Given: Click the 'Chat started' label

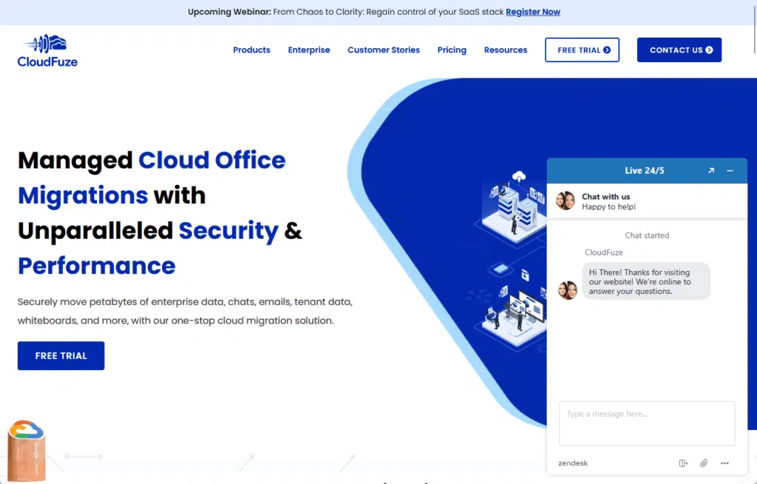Looking at the screenshot, I should coord(647,236).
